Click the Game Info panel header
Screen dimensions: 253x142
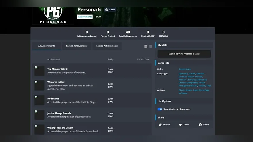[x=184, y=63]
